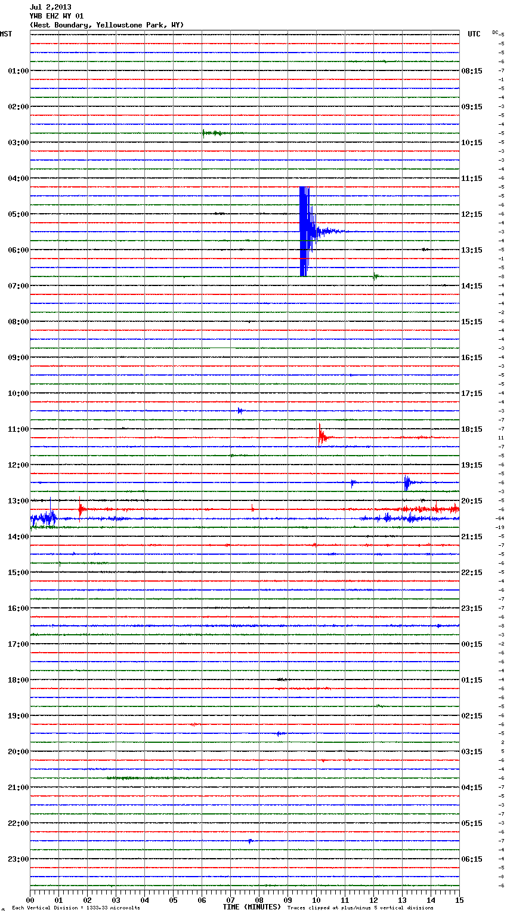Screen dimensions: 507x916
Task: Click the 'UTC' column header
Action: [474, 34]
